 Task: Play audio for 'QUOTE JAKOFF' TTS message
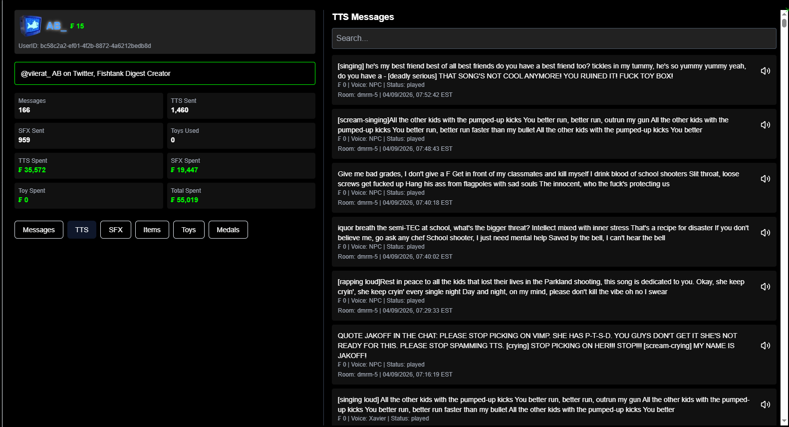pyautogui.click(x=765, y=346)
